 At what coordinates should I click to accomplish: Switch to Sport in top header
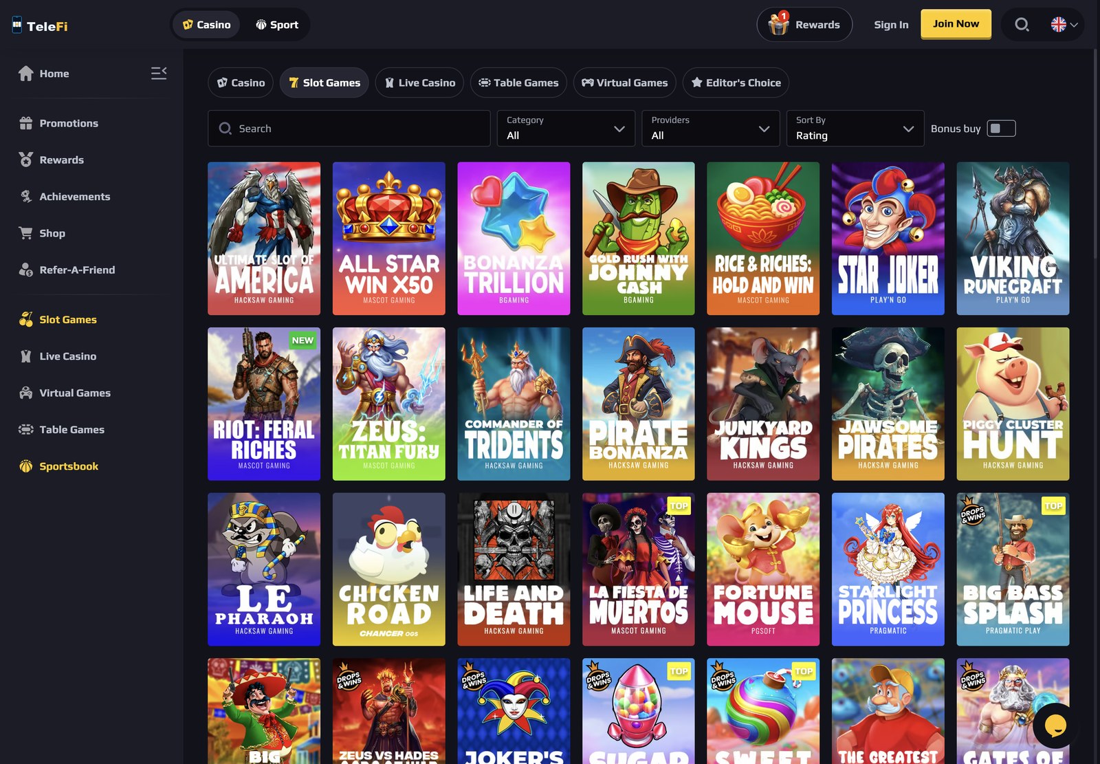pos(277,25)
